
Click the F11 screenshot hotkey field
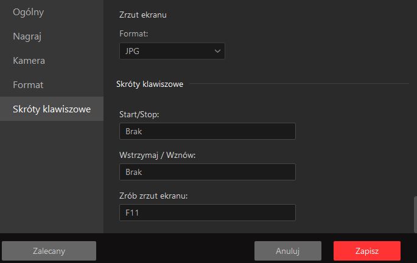[208, 213]
